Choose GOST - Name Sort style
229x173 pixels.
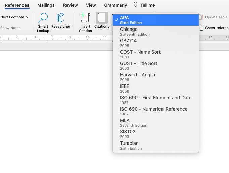156,54
